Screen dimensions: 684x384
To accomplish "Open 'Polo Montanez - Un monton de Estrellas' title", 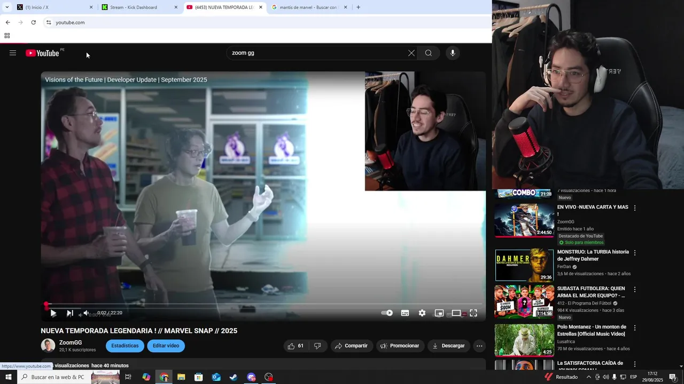I will [x=592, y=330].
